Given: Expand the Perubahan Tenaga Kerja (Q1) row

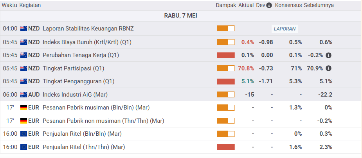Looking at the screenshot, I should pyautogui.click(x=81, y=55).
